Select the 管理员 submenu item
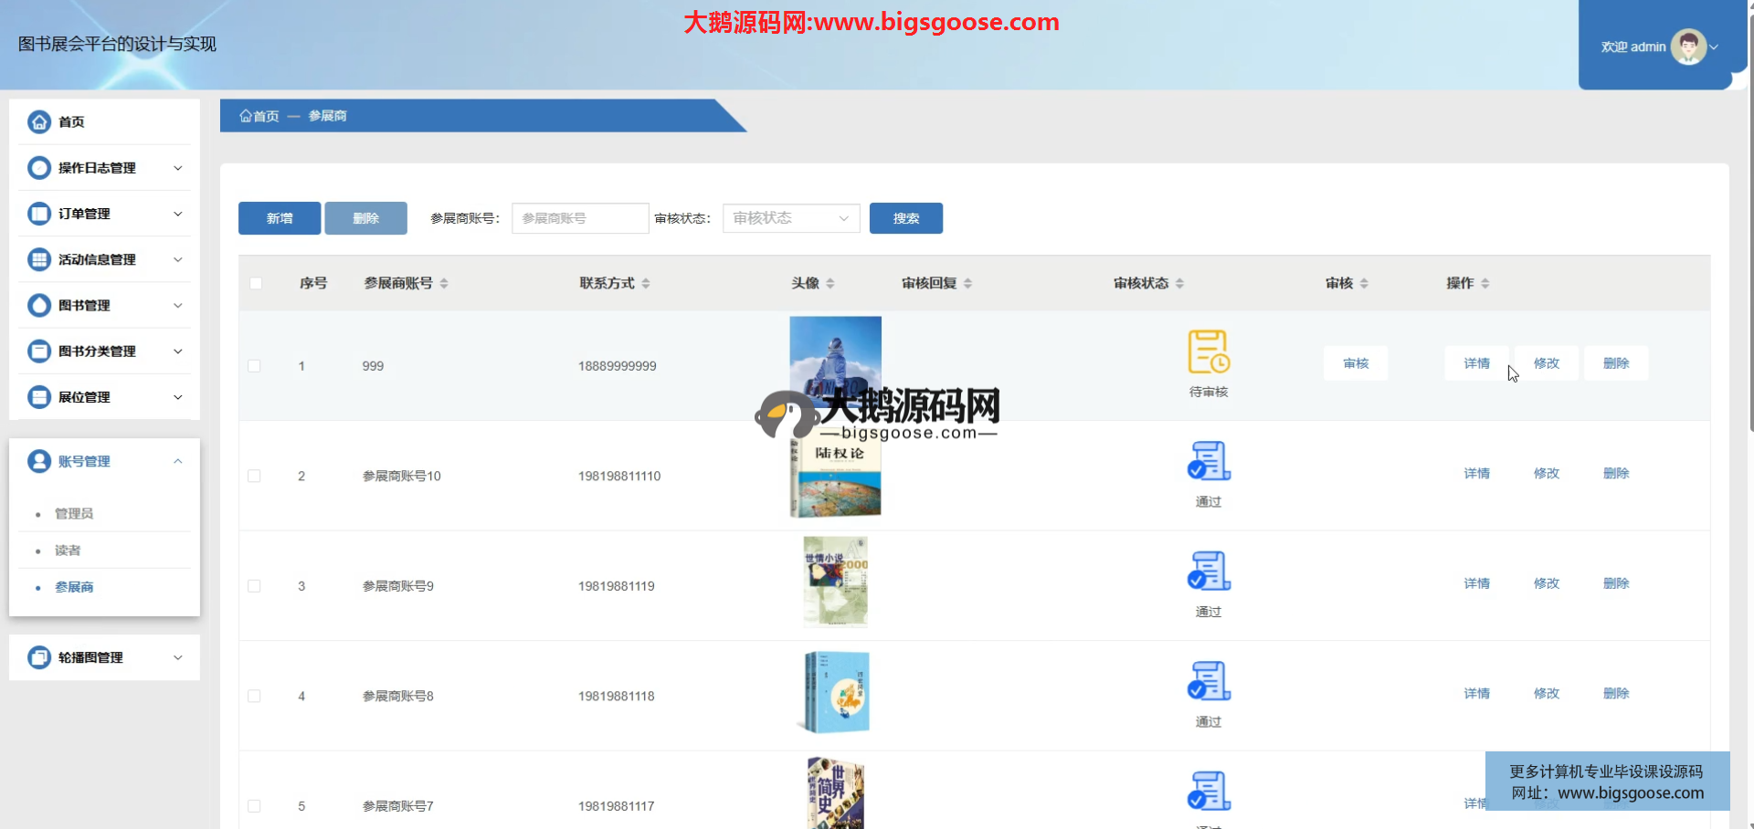 [x=74, y=514]
